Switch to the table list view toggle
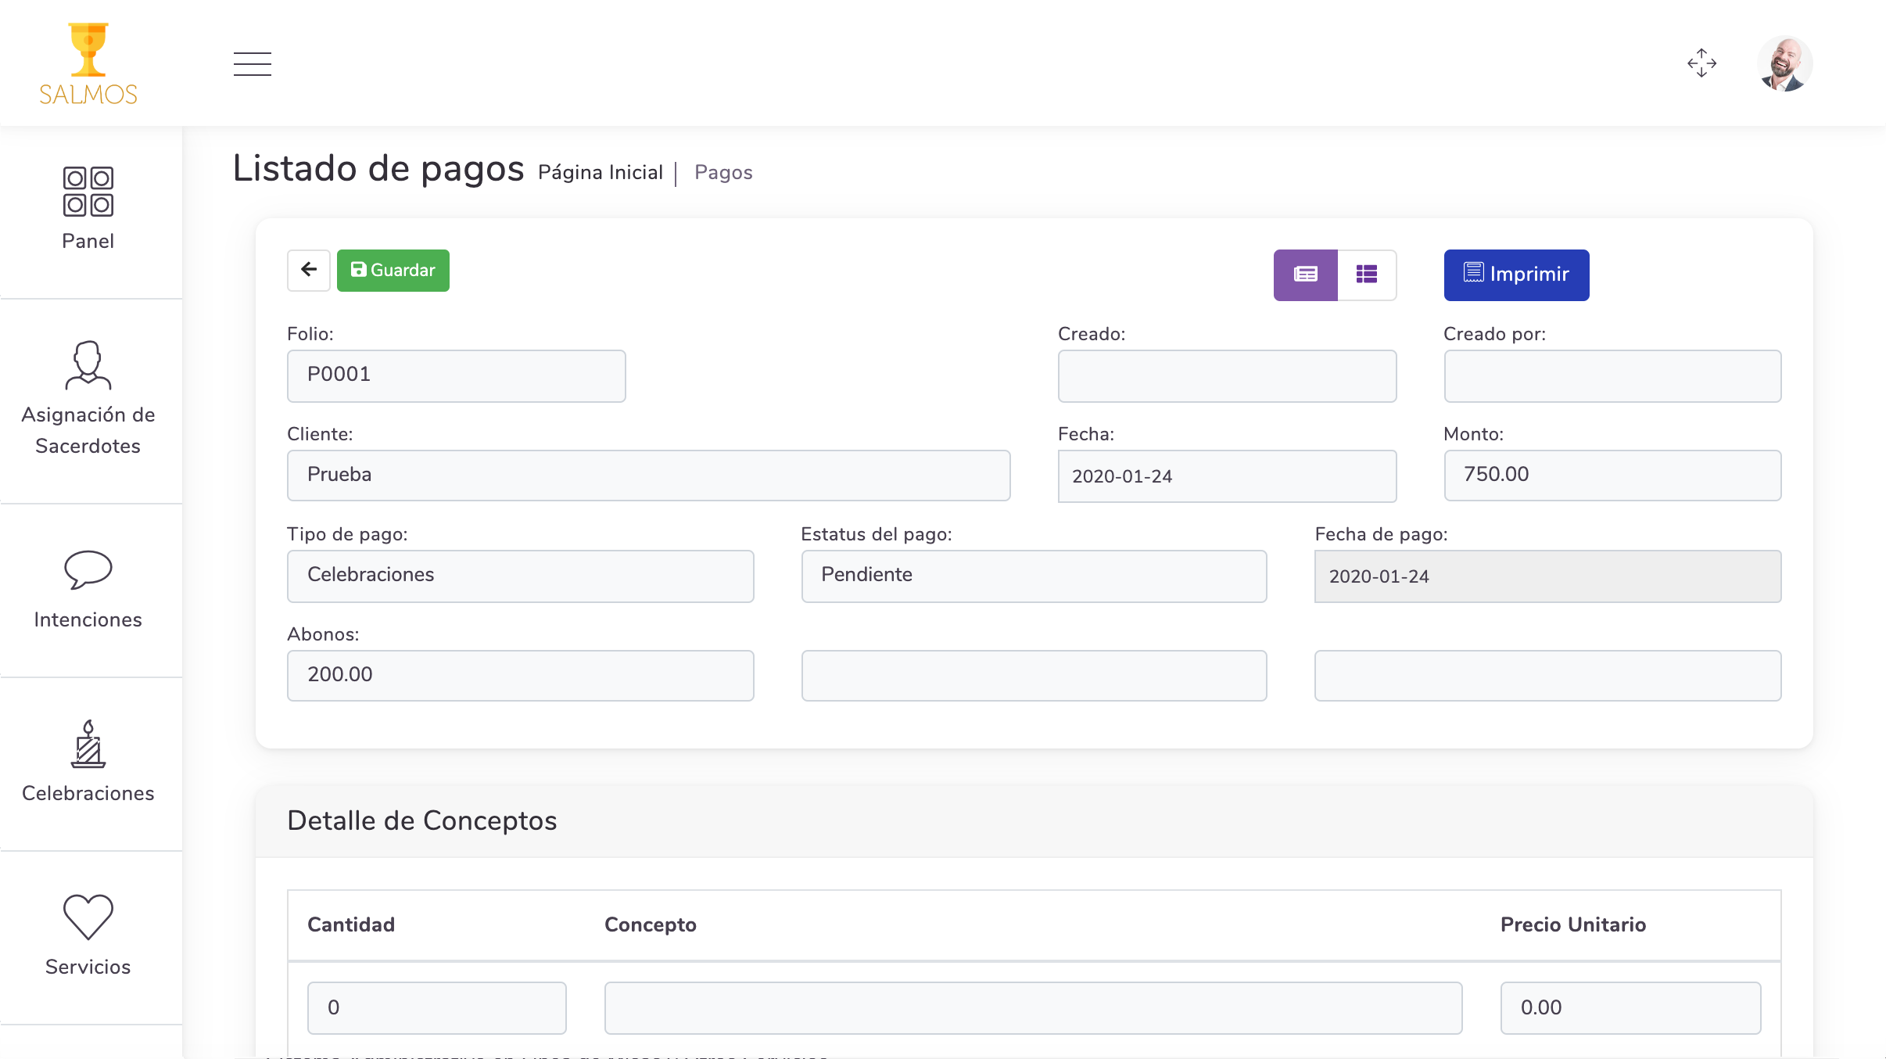 (1367, 275)
